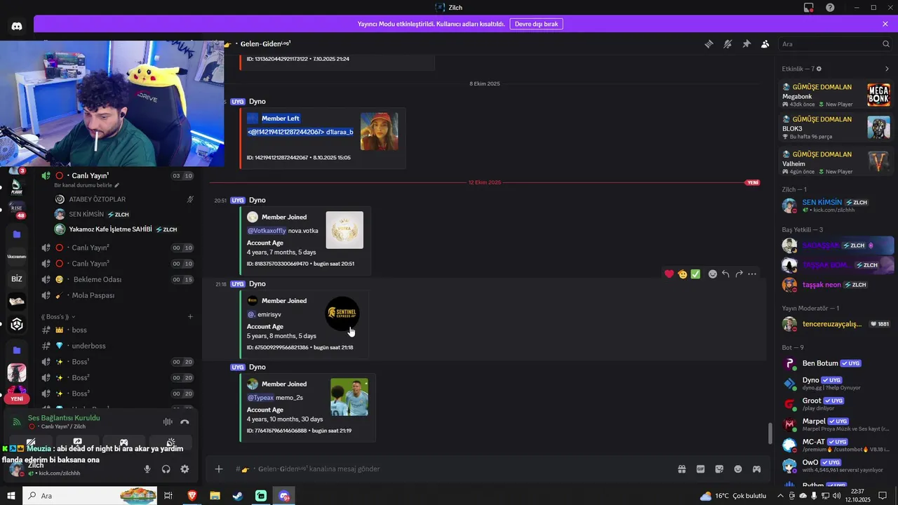
Task: Open Brave browser from taskbar
Action: (192, 496)
